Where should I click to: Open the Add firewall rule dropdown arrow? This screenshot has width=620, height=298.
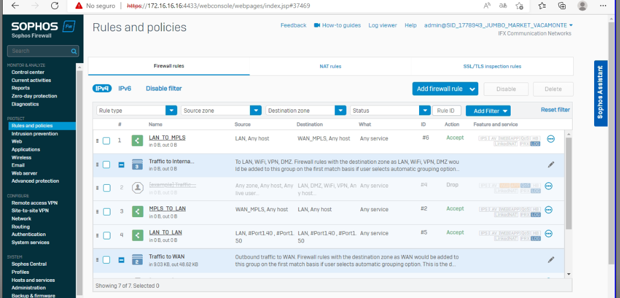(x=472, y=89)
